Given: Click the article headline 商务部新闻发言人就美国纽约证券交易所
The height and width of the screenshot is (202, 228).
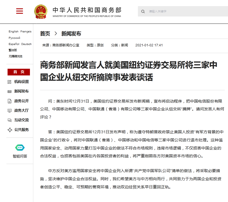Looking at the screenshot, I should point(128,71).
